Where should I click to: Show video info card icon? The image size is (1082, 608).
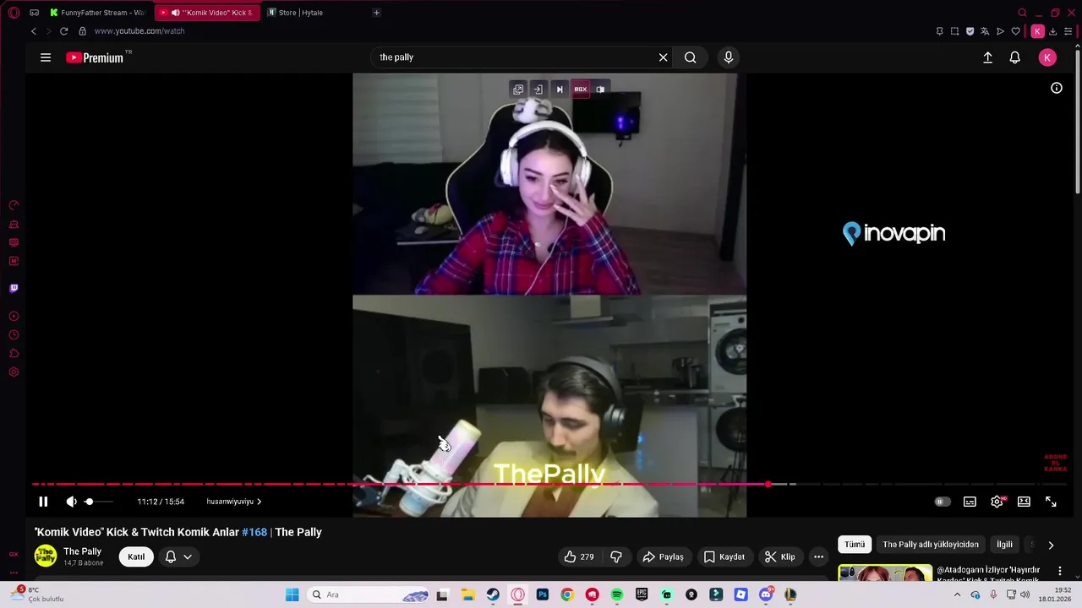(1057, 88)
